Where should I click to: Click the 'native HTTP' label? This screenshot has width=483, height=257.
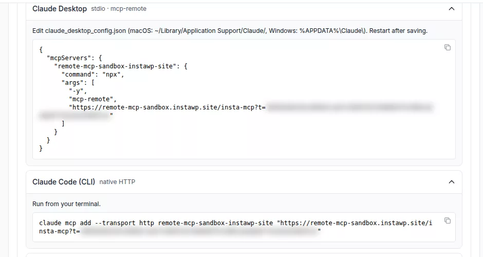click(117, 182)
